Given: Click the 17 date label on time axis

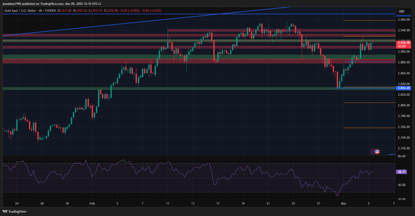Looking at the screenshot, I should (218, 204).
